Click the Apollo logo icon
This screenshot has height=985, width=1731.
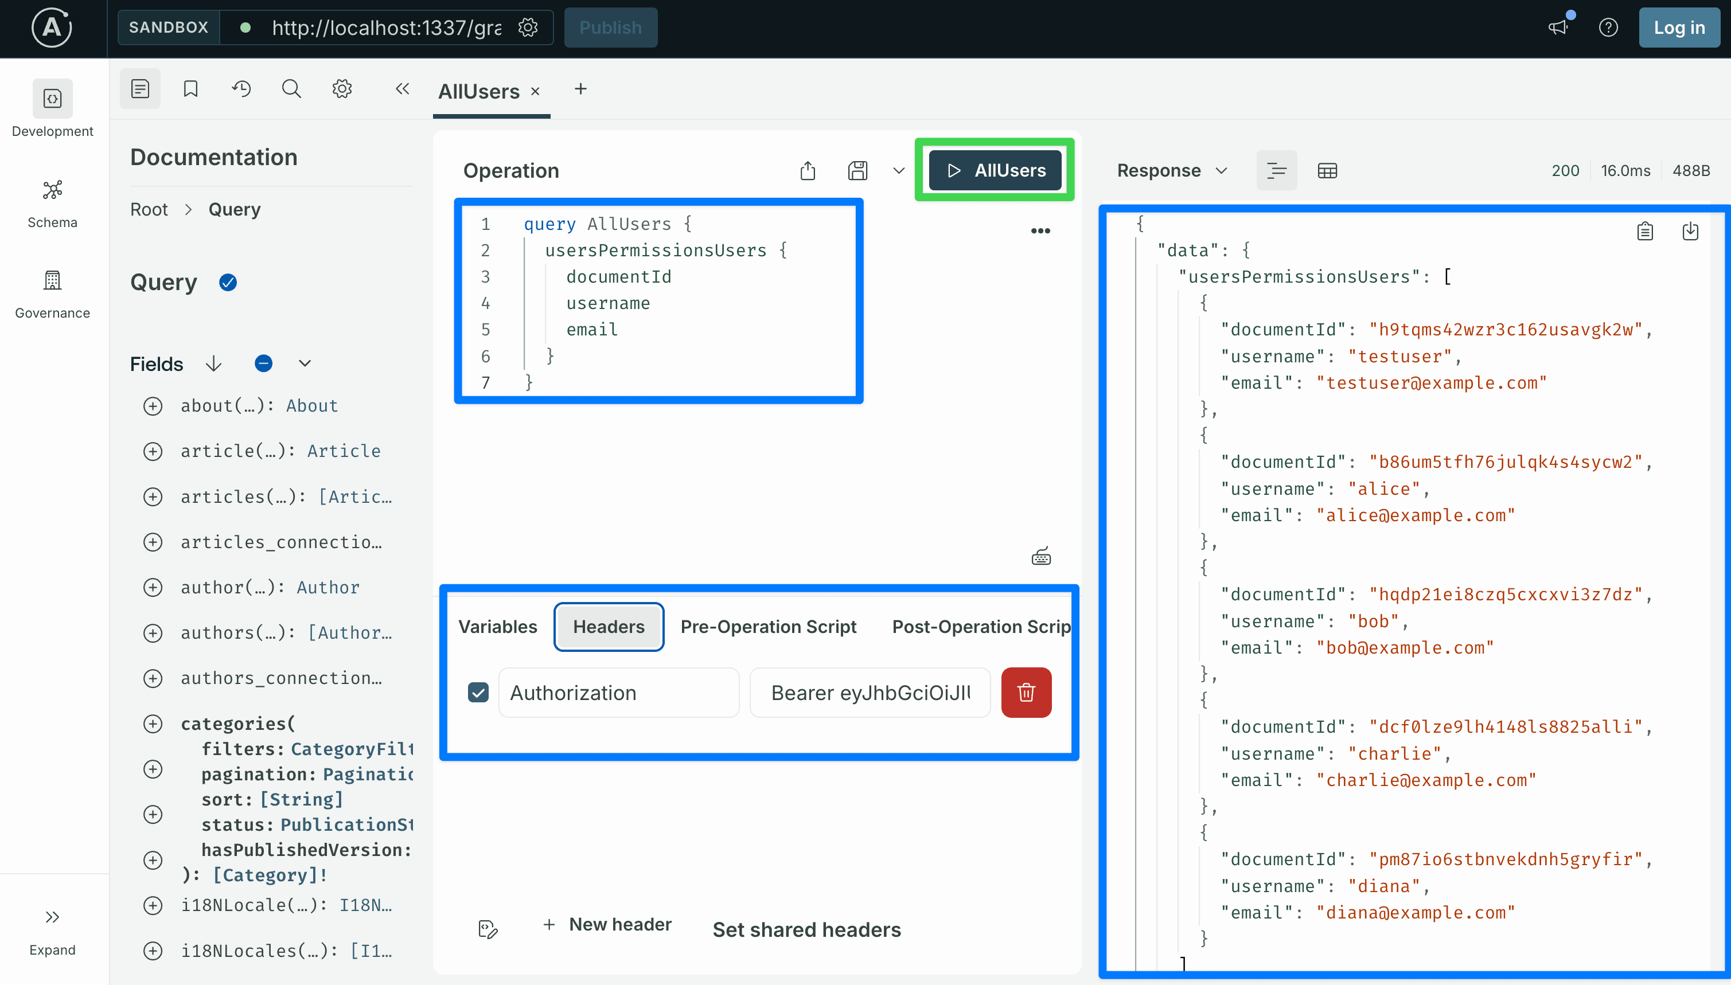coord(52,28)
